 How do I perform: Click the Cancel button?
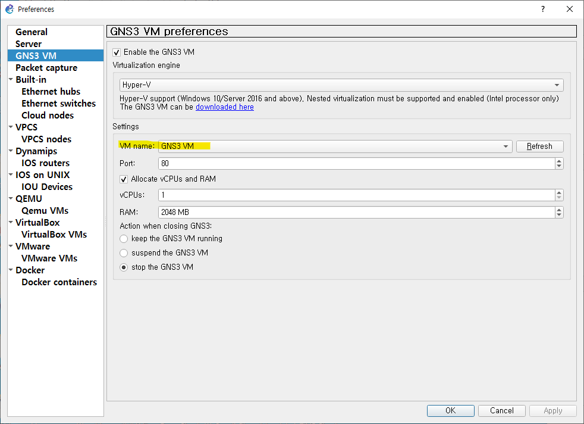tap(502, 410)
